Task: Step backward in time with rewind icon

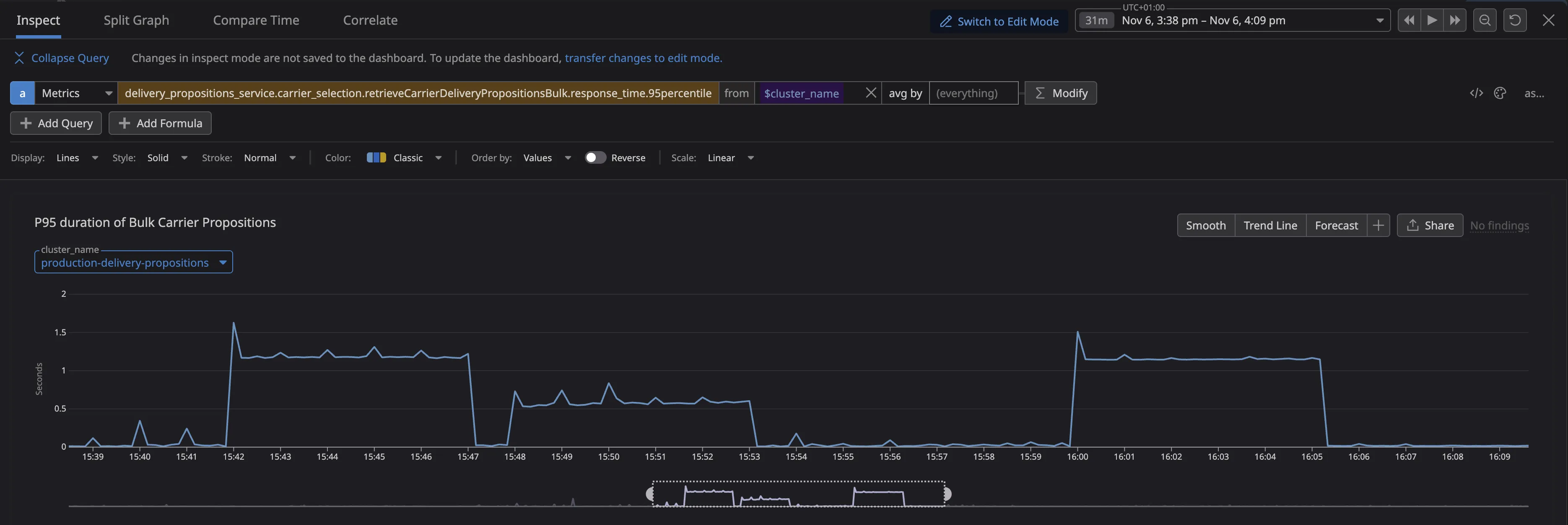Action: 1409,20
